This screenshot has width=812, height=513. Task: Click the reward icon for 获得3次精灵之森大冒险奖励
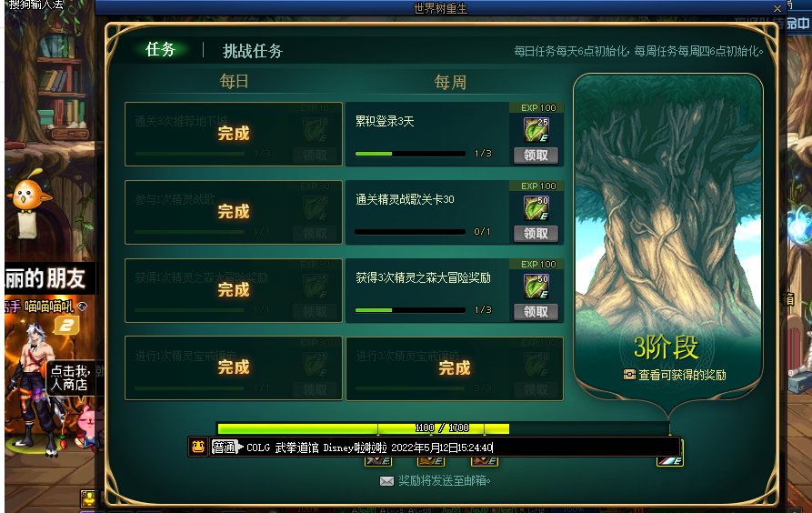click(x=536, y=286)
